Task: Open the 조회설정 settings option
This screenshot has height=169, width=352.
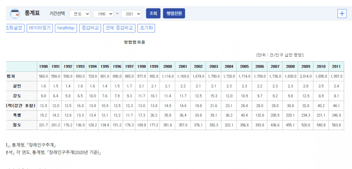Action: pos(14,28)
